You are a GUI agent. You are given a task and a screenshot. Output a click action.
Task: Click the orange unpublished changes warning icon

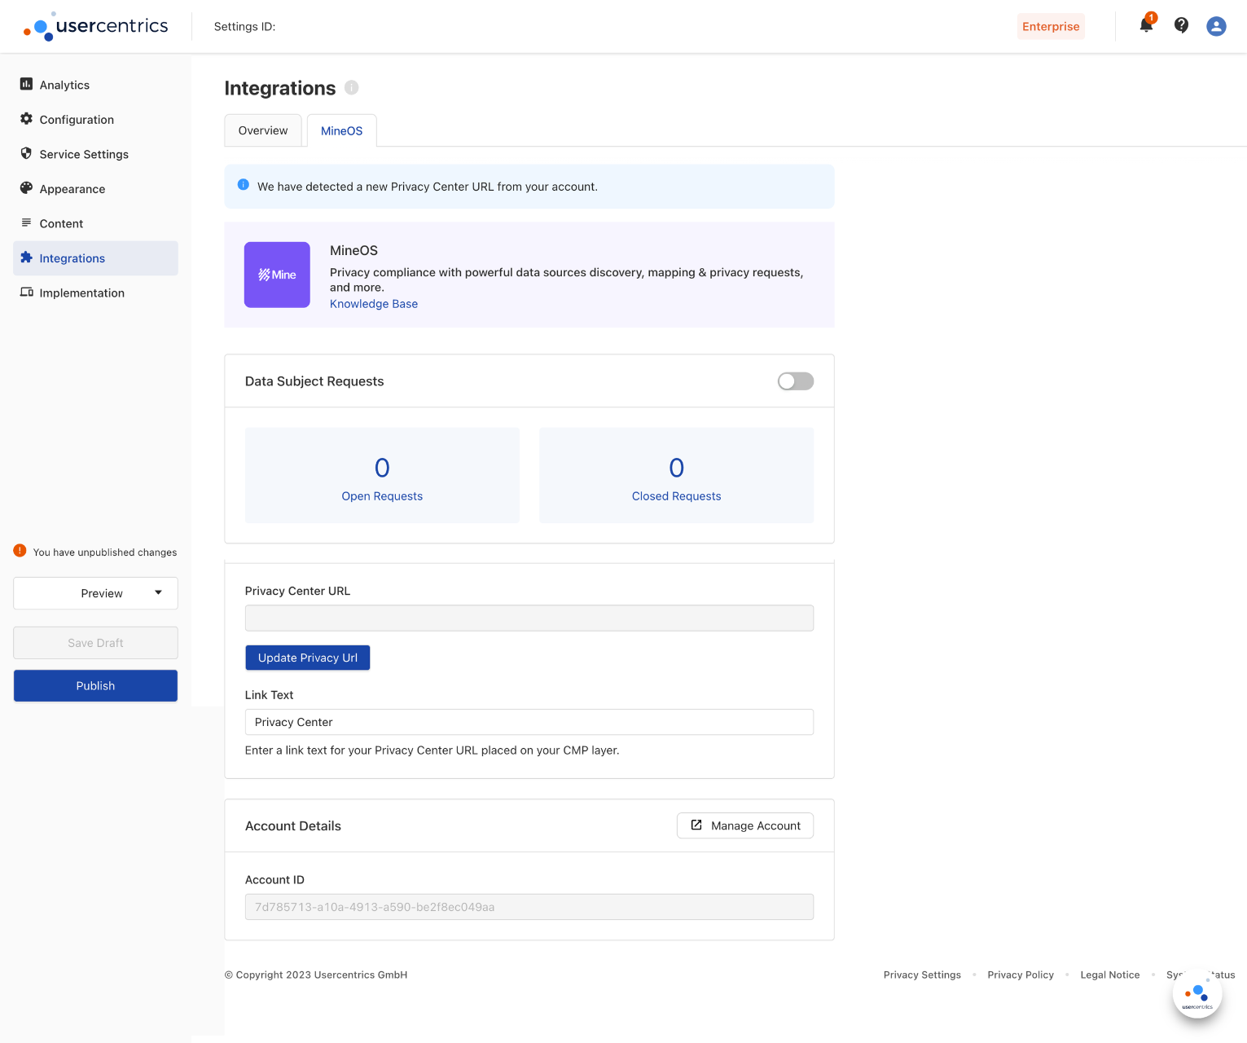point(20,551)
